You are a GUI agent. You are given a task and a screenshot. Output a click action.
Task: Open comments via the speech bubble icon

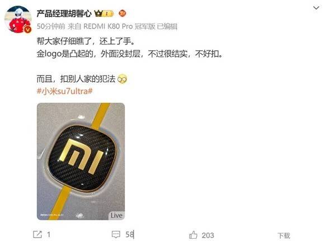[x=116, y=235]
